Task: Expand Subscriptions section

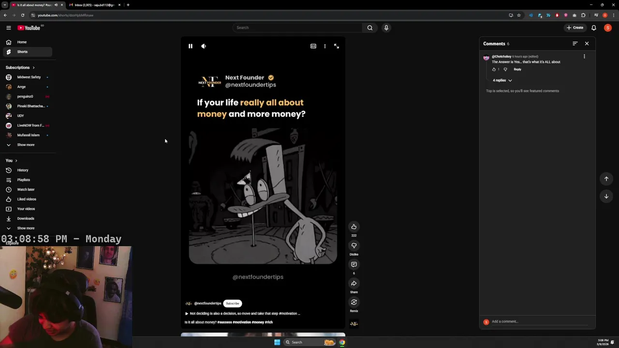Action: pos(20,68)
